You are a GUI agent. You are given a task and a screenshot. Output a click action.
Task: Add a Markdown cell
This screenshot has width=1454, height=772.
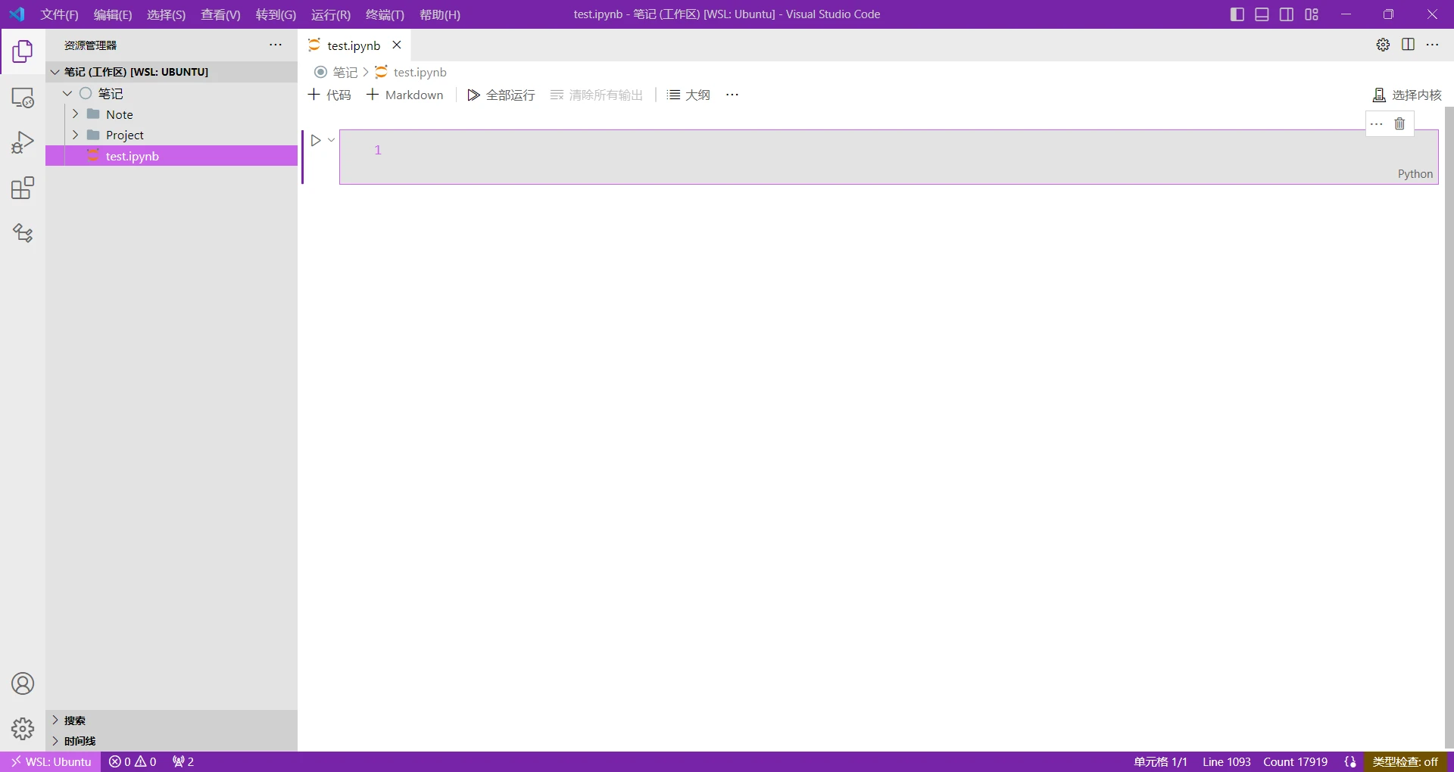[405, 95]
